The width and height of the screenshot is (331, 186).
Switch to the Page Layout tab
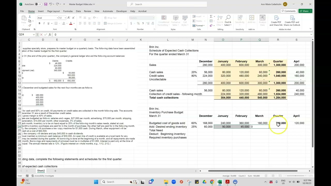pyautogui.click(x=53, y=11)
